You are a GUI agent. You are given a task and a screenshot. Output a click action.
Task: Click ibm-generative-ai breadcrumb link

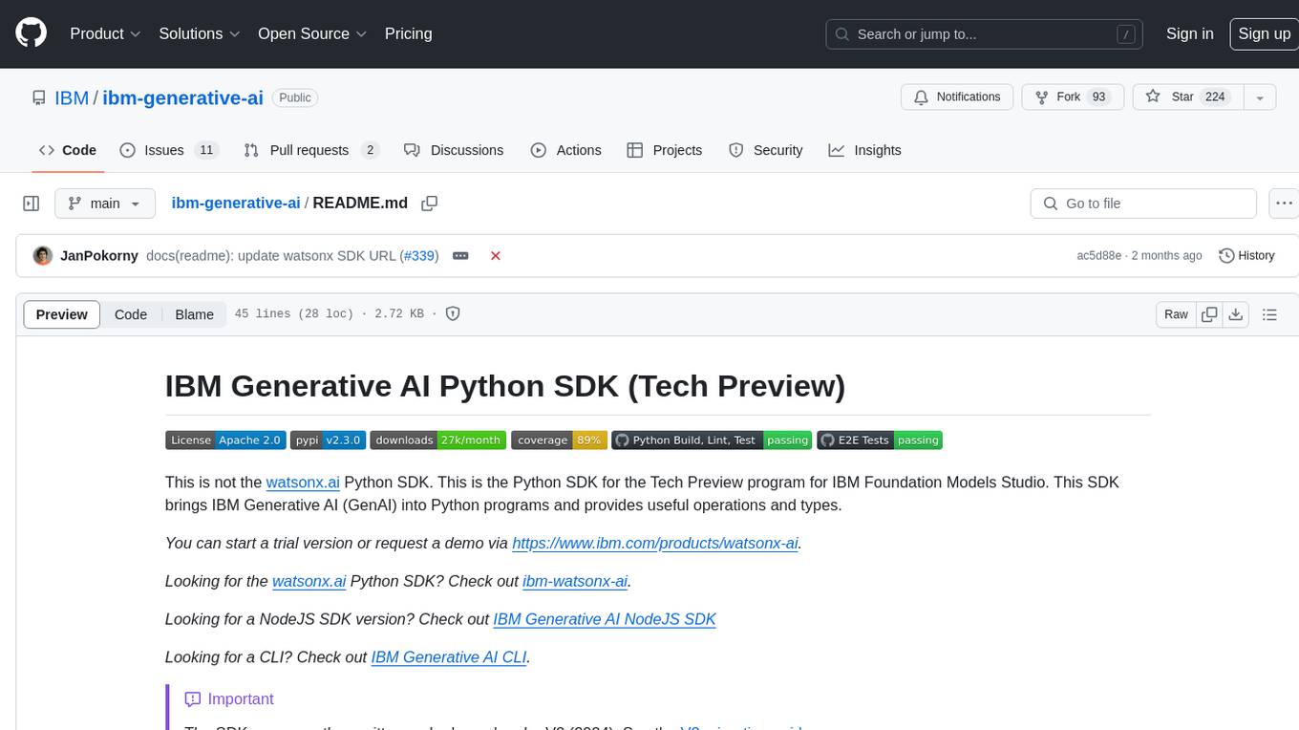pos(235,203)
